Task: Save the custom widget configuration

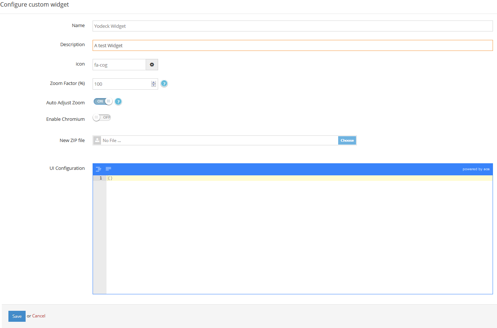Action: tap(17, 316)
